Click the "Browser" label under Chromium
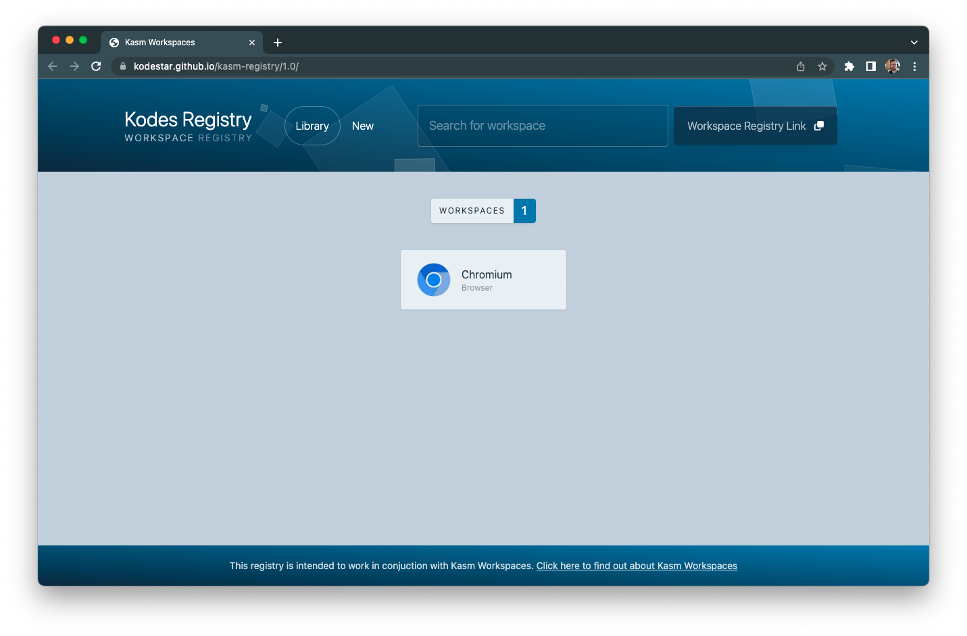967x636 pixels. click(477, 288)
